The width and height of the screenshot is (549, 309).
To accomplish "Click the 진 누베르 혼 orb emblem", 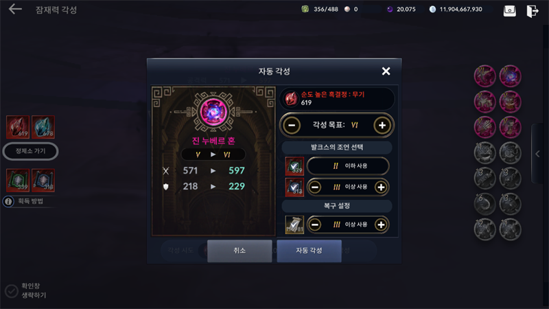I will (213, 112).
